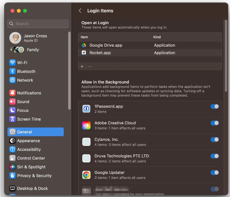
Task: Click the Control Center icon
Action: coord(13,158)
